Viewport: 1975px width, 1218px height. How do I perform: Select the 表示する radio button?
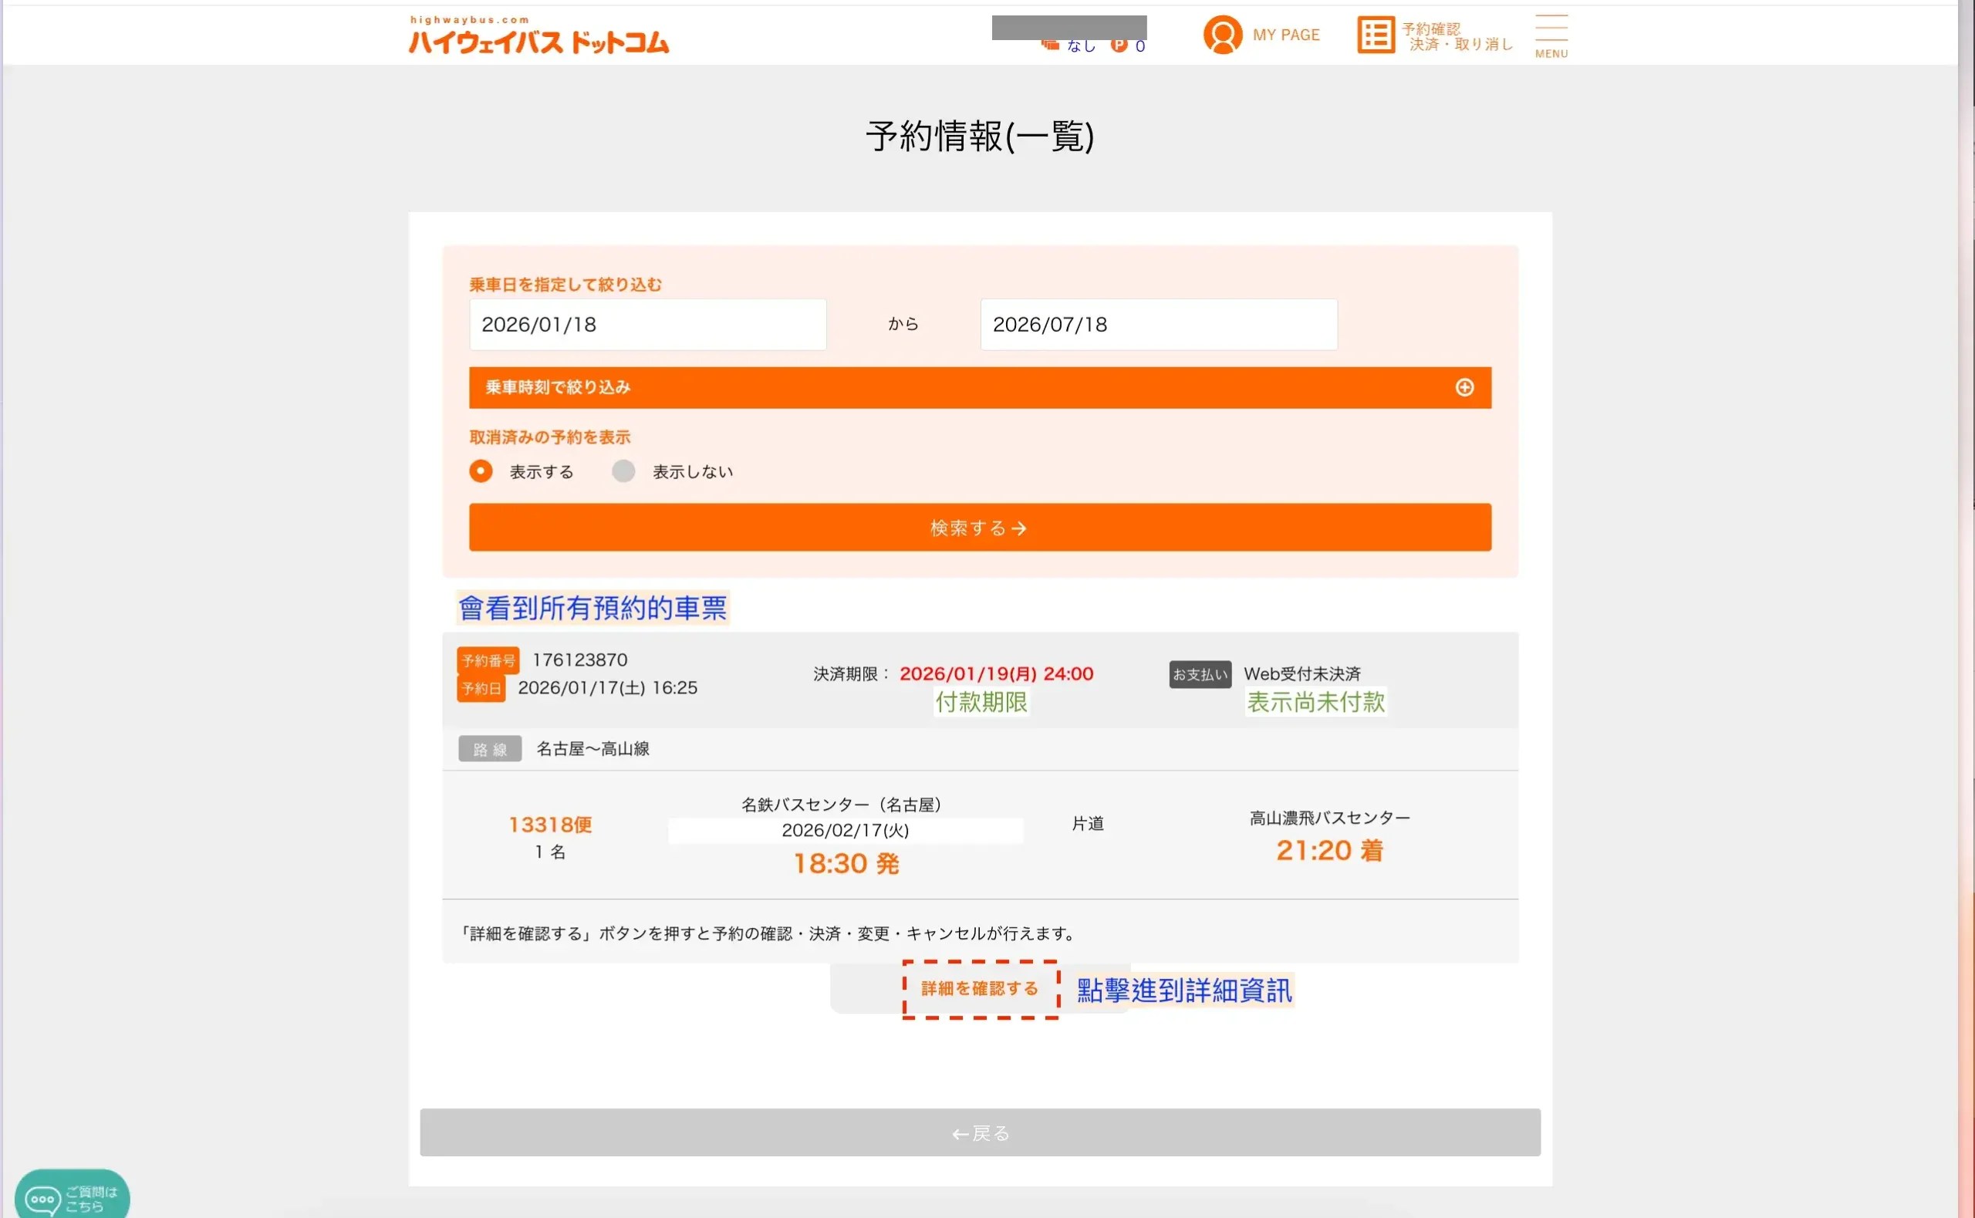click(x=481, y=471)
